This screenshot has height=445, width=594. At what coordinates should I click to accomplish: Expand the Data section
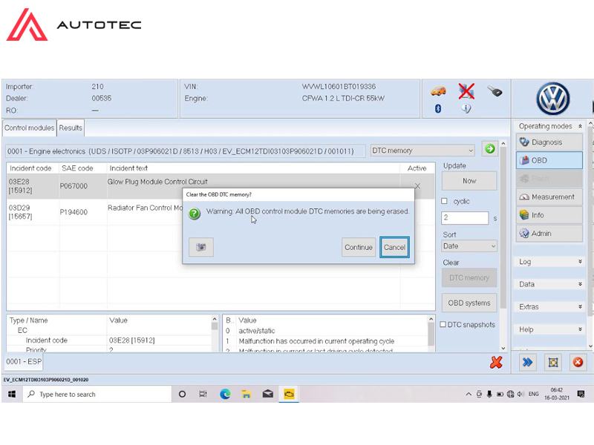tap(549, 284)
